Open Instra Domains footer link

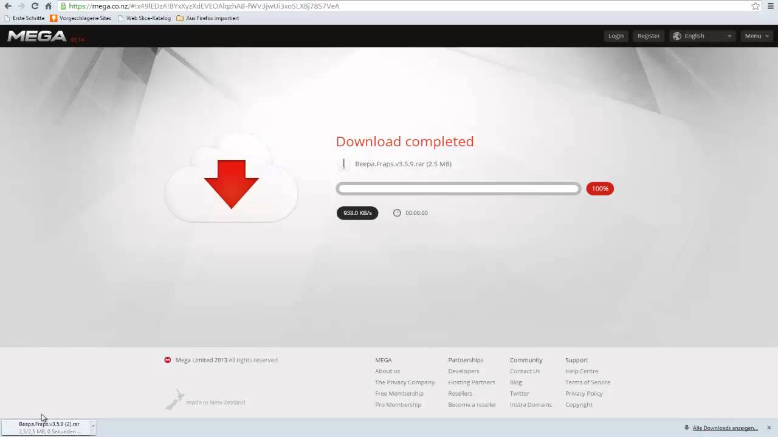click(531, 405)
